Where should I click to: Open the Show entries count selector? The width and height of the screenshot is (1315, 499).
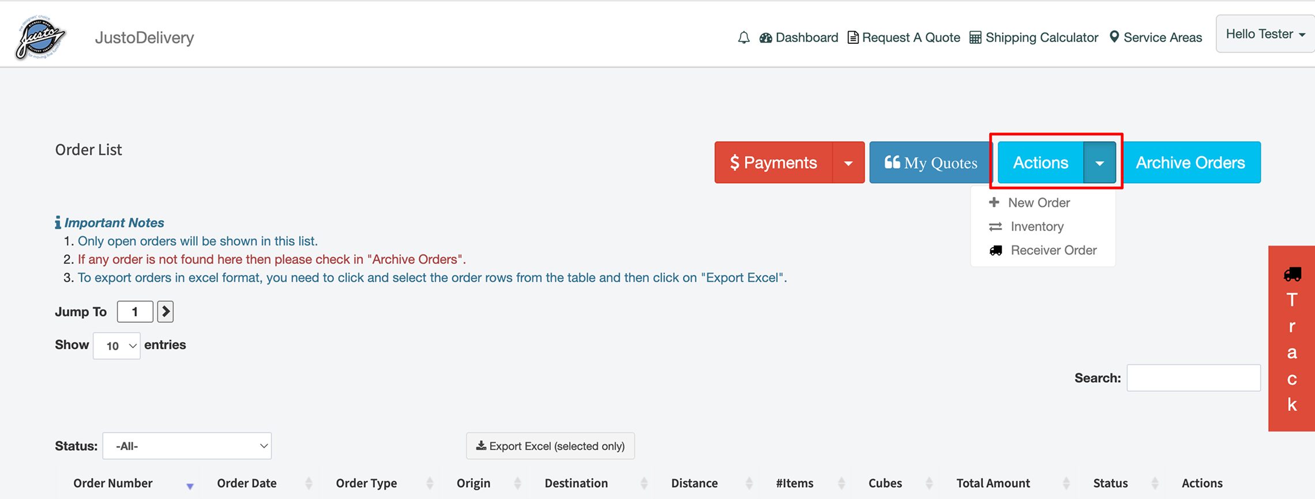[x=117, y=346]
